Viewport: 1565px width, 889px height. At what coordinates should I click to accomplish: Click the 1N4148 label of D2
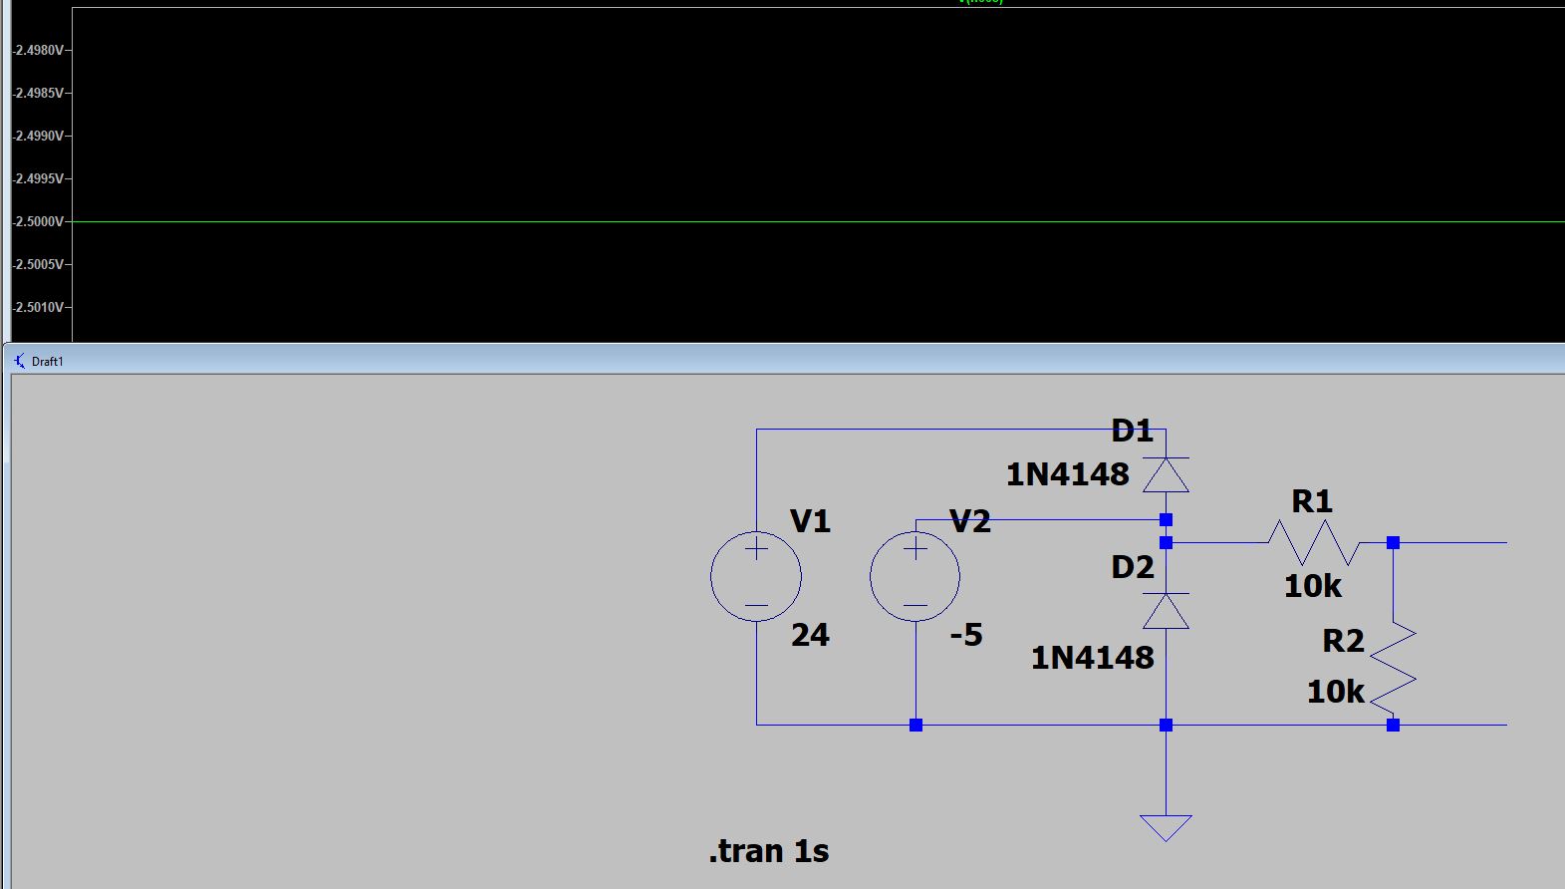[x=1092, y=658]
